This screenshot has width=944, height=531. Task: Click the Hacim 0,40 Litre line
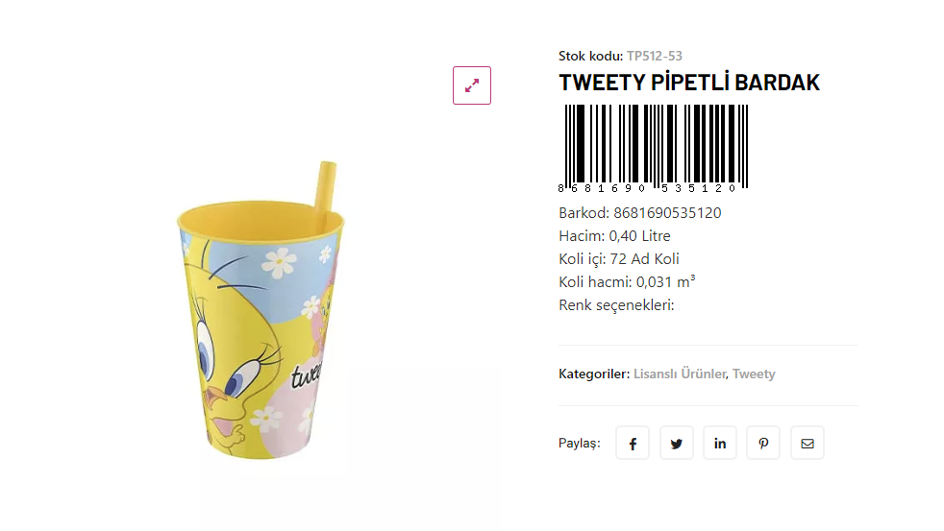614,236
